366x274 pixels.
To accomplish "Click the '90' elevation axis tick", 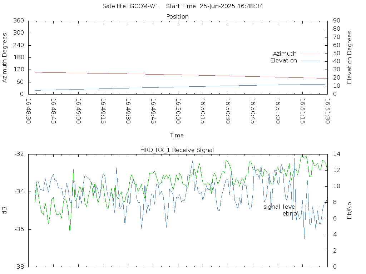I will [x=337, y=20].
